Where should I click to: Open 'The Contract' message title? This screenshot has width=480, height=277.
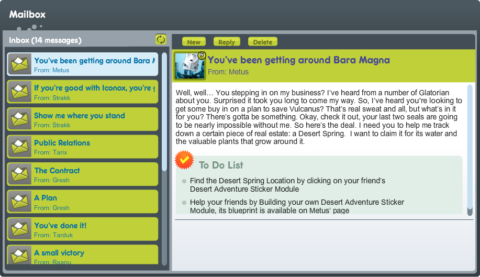(x=57, y=171)
